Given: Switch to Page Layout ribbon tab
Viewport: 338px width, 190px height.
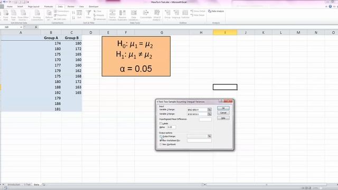Looking at the screenshot, I should [34, 7].
